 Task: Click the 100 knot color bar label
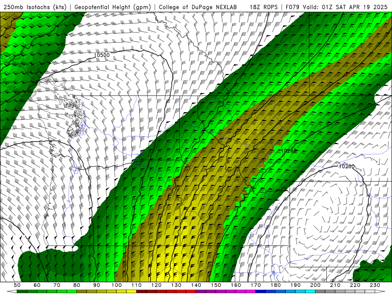[117, 285]
